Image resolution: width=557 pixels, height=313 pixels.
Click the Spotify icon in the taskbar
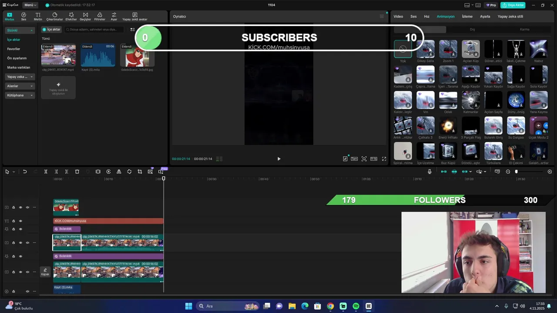[356, 306]
